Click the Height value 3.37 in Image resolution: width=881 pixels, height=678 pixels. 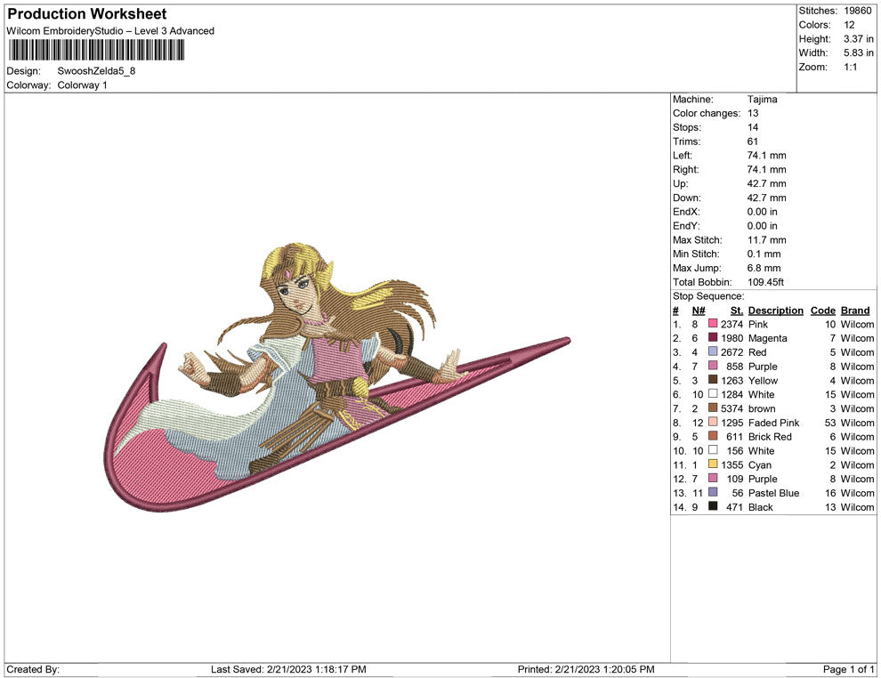[x=858, y=39]
